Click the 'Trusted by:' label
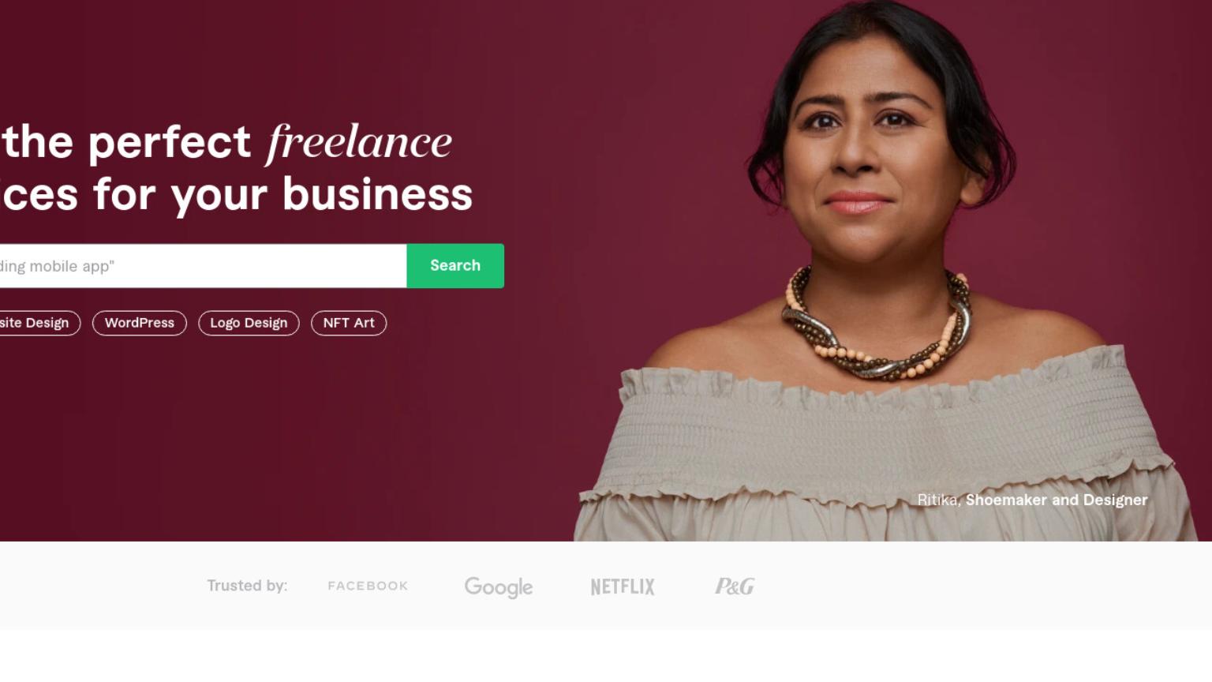Viewport: 1212px width, 682px height. click(247, 586)
